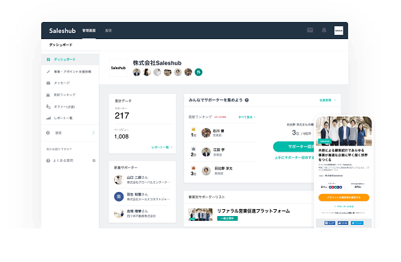The width and height of the screenshot is (401, 262).
Task: Click the 3位 bronze crown icon
Action: pyautogui.click(x=194, y=168)
